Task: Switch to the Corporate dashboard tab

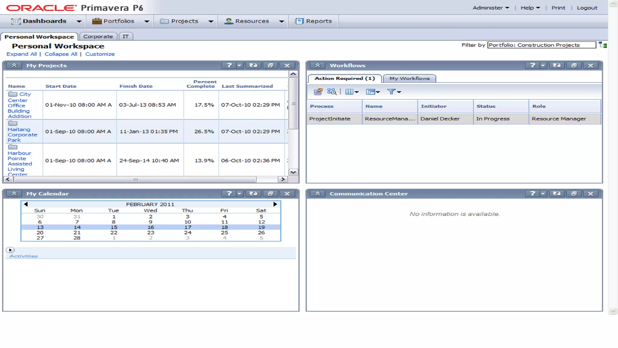Action: click(x=98, y=36)
